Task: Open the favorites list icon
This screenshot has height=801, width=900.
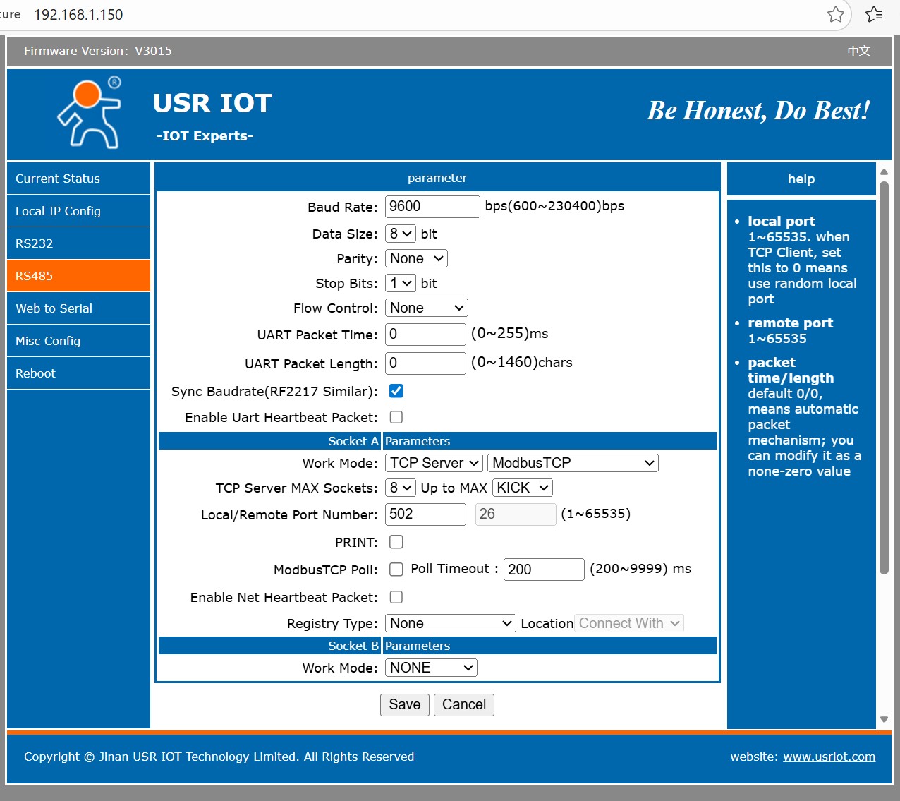Action: [x=874, y=14]
